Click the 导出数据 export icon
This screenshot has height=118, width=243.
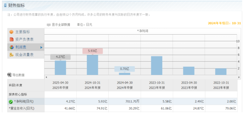[9, 75]
